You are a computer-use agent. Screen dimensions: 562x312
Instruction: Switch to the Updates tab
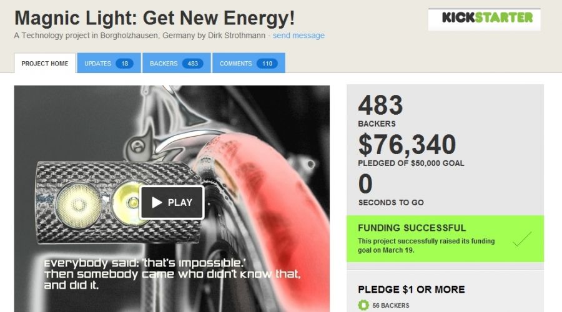point(109,63)
